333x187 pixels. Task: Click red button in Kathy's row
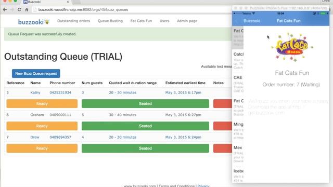pos(223,103)
